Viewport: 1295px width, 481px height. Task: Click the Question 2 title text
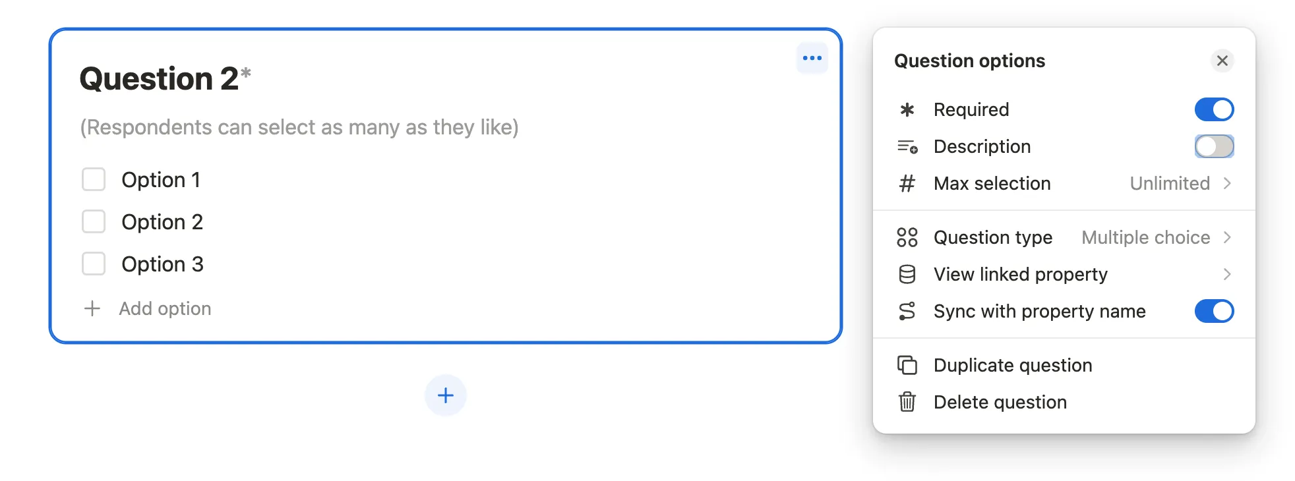159,79
